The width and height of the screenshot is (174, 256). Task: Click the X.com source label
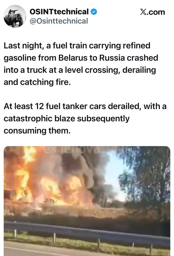(x=152, y=12)
